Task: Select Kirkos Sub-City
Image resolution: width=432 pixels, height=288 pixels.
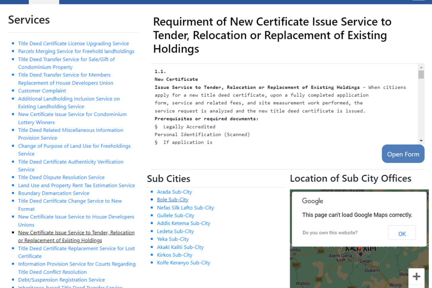Action: tap(174, 255)
